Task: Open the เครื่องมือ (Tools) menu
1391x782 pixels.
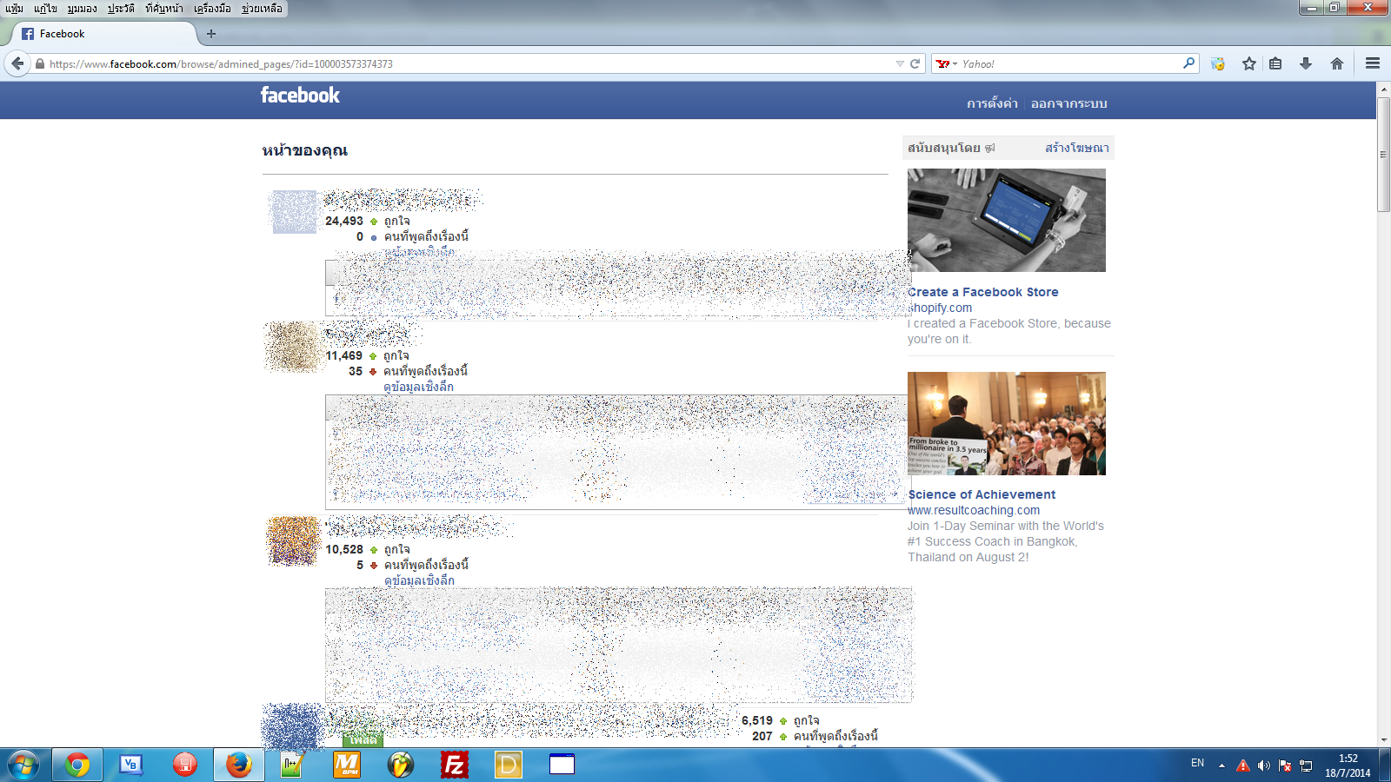Action: click(x=212, y=9)
